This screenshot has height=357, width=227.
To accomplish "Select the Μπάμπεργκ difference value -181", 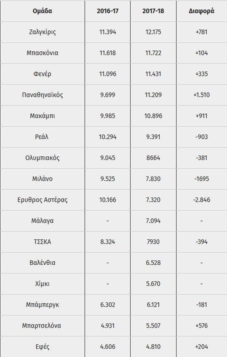I will click(x=201, y=305).
